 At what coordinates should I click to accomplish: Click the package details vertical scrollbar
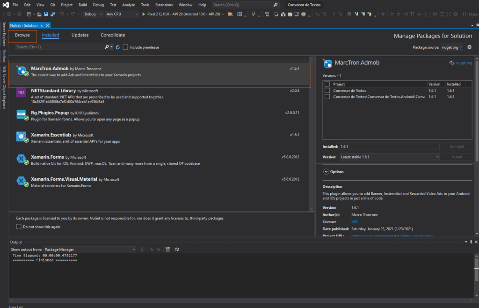coord(476,146)
